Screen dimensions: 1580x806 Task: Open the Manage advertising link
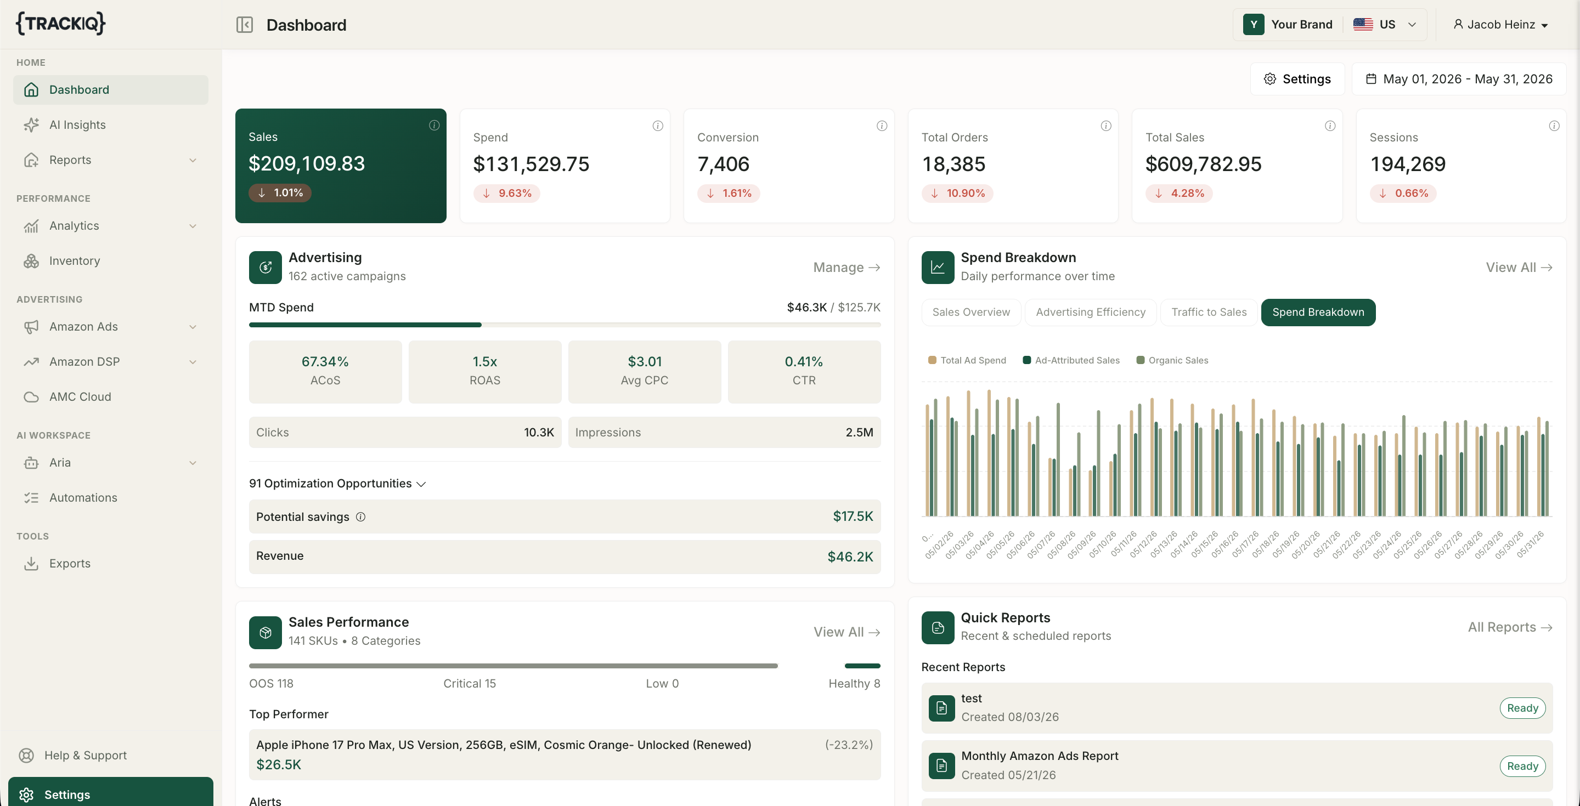(x=847, y=268)
